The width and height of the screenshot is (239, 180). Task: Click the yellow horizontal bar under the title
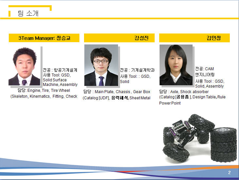pos(119,18)
